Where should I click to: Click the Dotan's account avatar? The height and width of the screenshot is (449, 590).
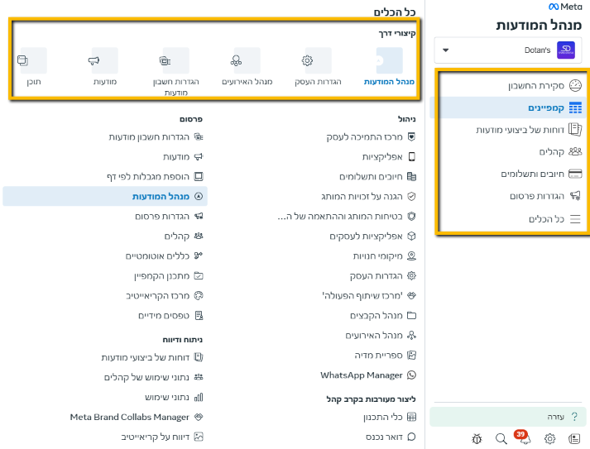[x=565, y=50]
